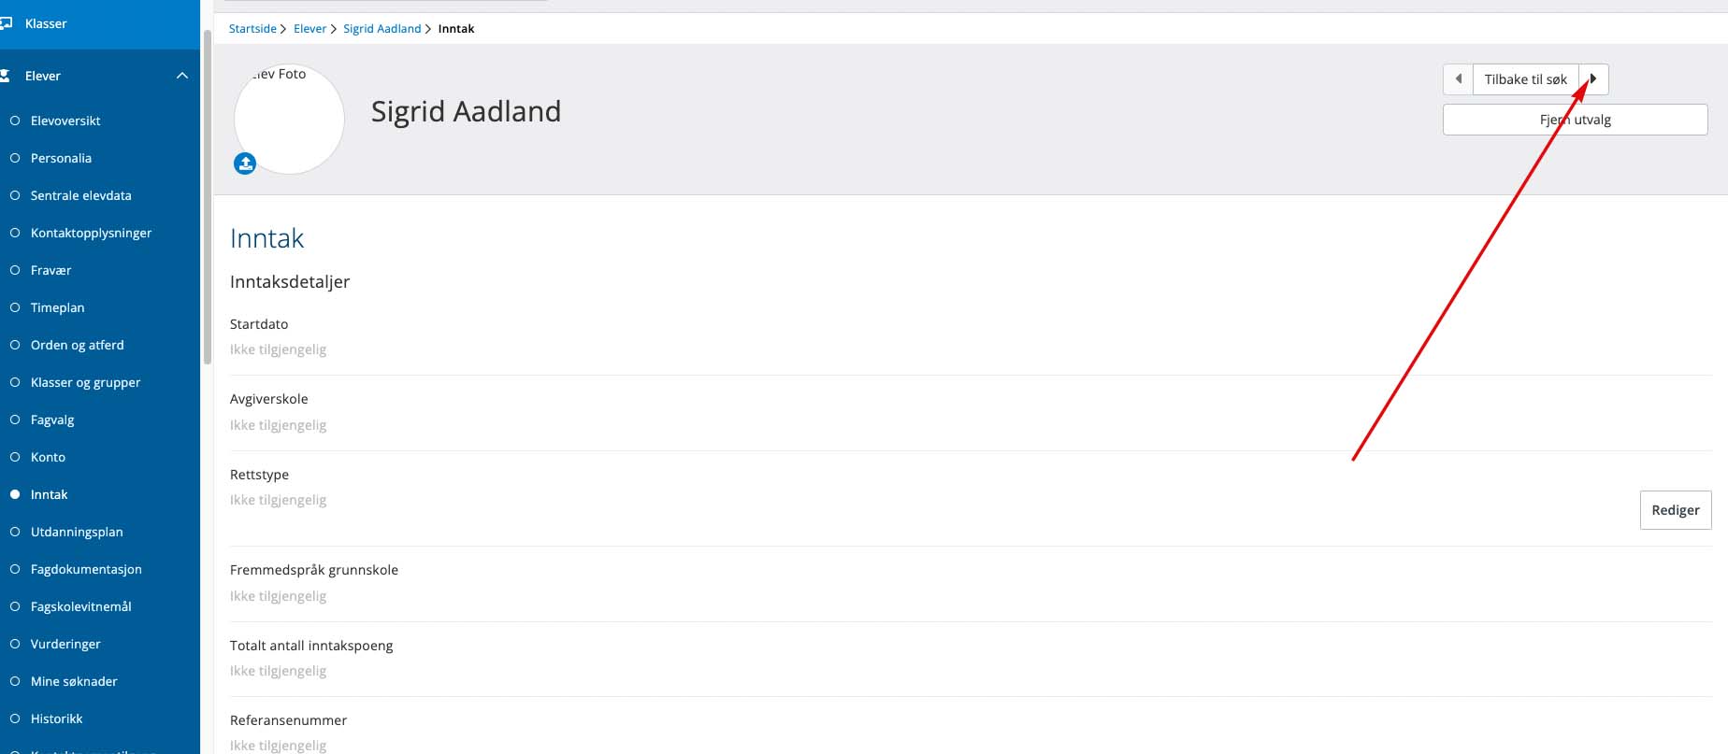
Task: Select the Inntak filled bullet
Action: coord(15,494)
